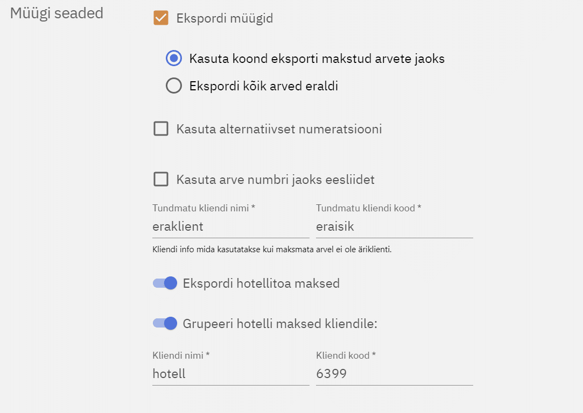583x413 pixels.
Task: Uncheck the Ekspordi müügid checkbox
Action: 161,18
